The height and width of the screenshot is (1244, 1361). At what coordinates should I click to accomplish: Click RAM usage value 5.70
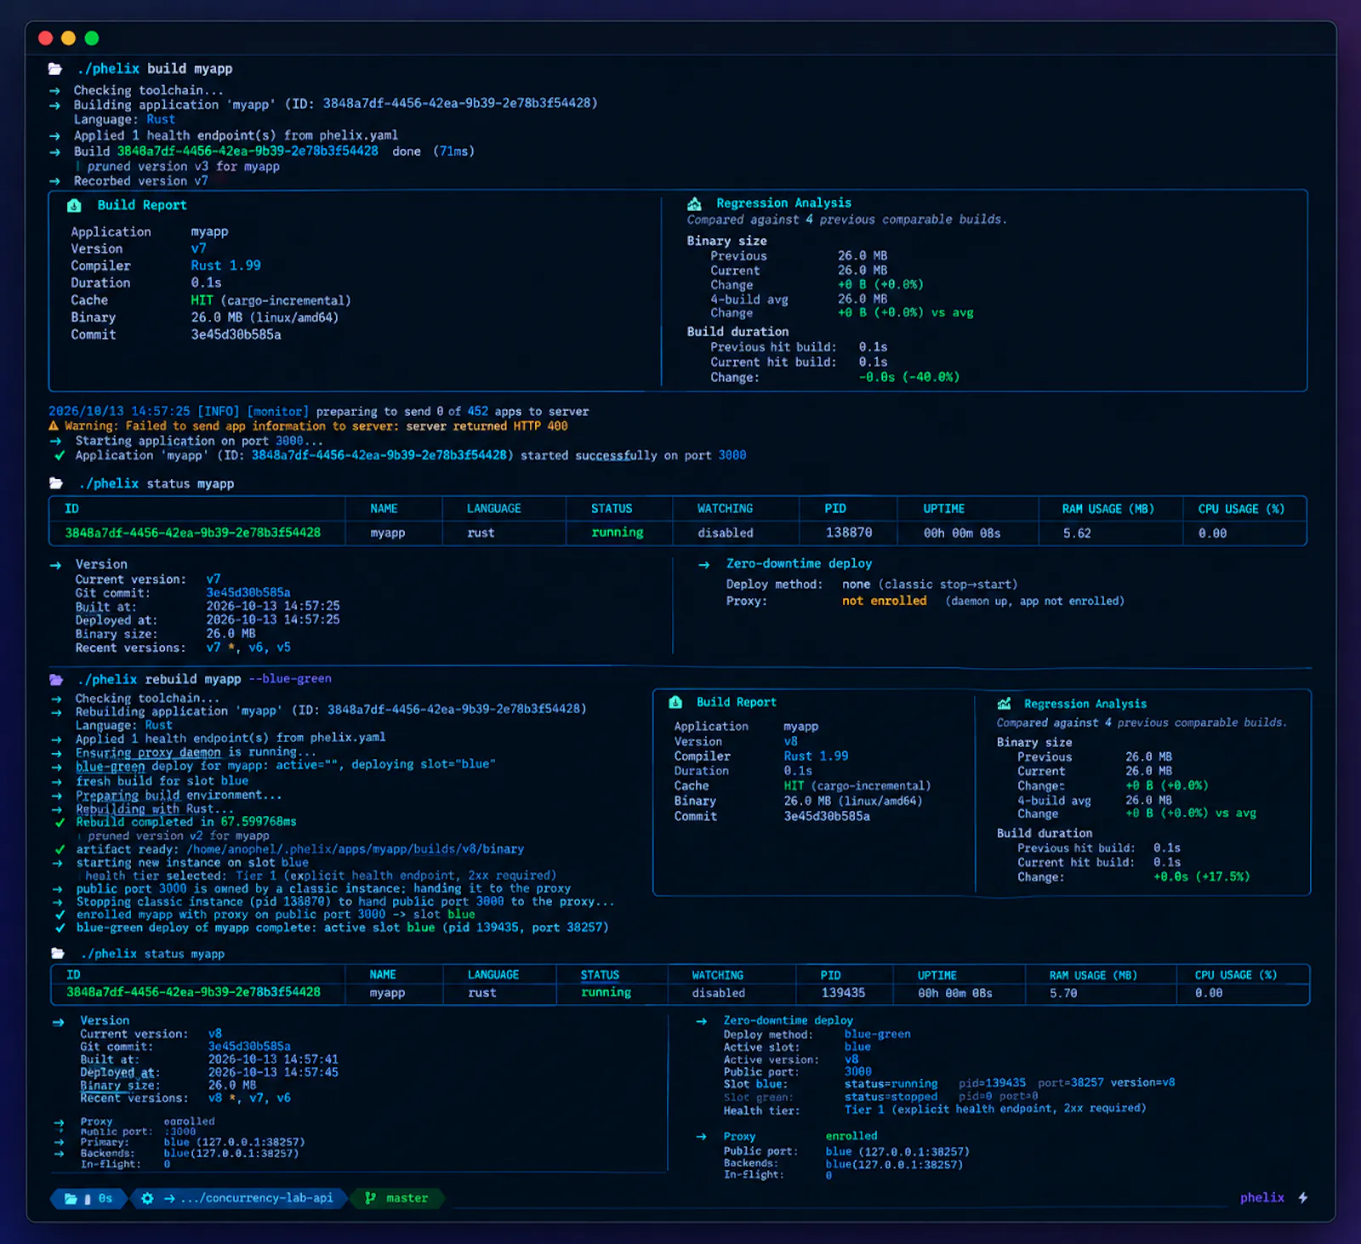pyautogui.click(x=1063, y=993)
